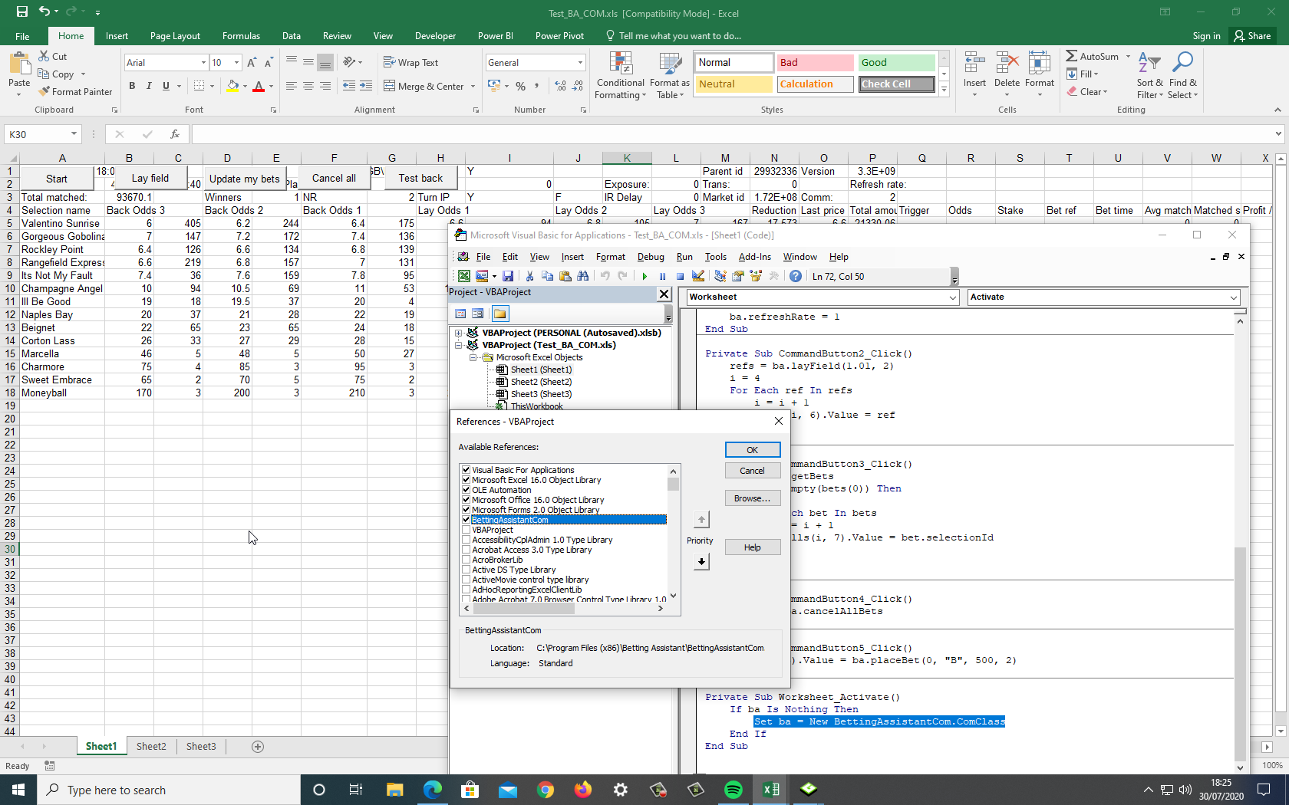The width and height of the screenshot is (1289, 805).
Task: Open the Tools menu in VBA editor
Action: [x=715, y=257]
